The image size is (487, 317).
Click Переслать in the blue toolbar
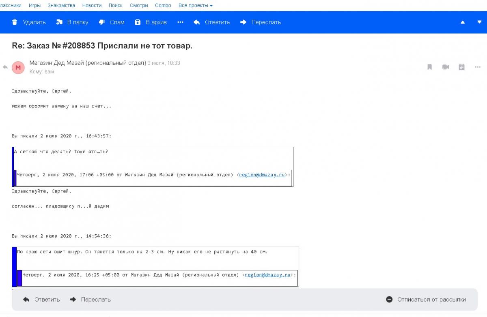point(261,22)
